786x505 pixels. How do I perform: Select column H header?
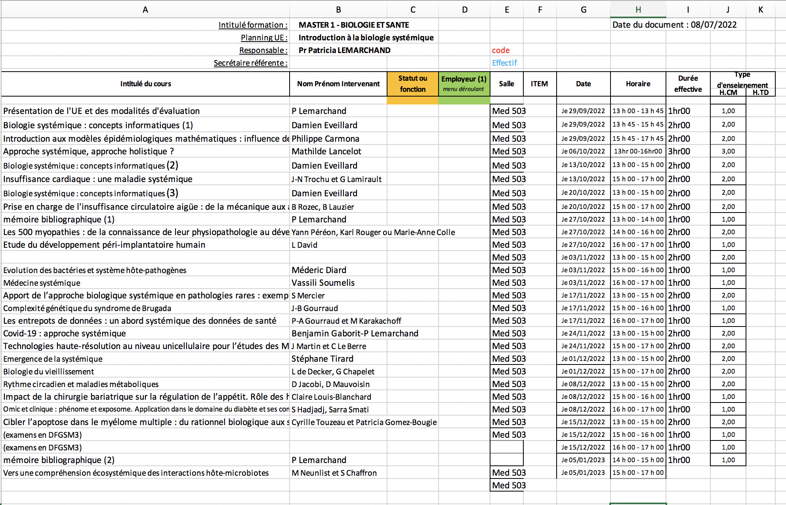pos(638,9)
